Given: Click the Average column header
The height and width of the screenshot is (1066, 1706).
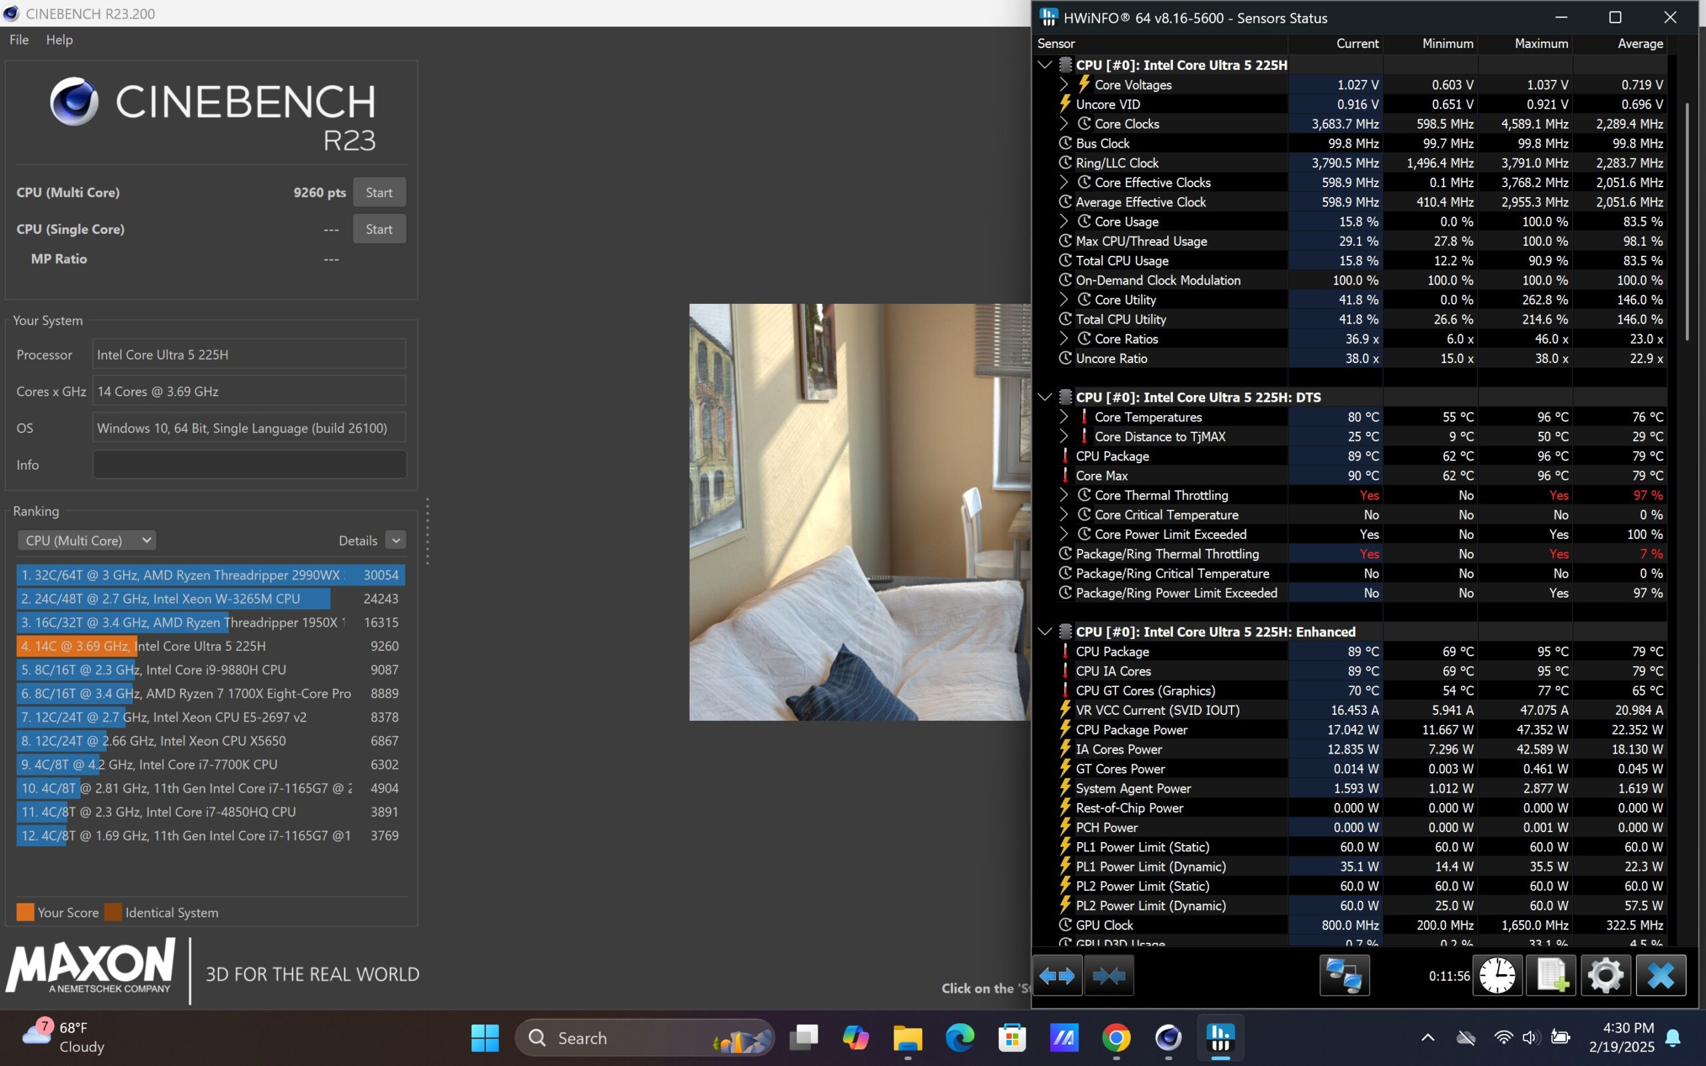Looking at the screenshot, I should (x=1620, y=44).
